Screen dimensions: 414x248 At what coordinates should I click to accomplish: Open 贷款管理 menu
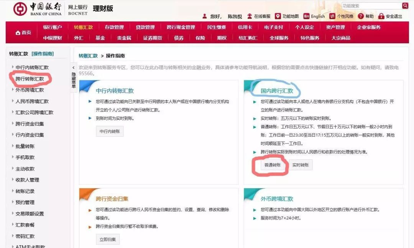coord(145,27)
